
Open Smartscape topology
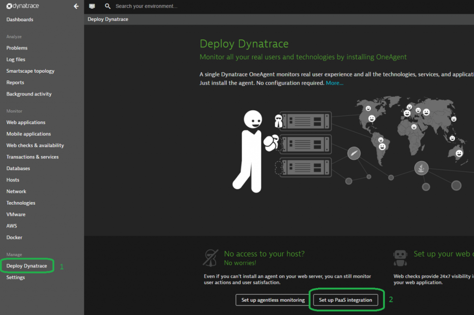30,71
